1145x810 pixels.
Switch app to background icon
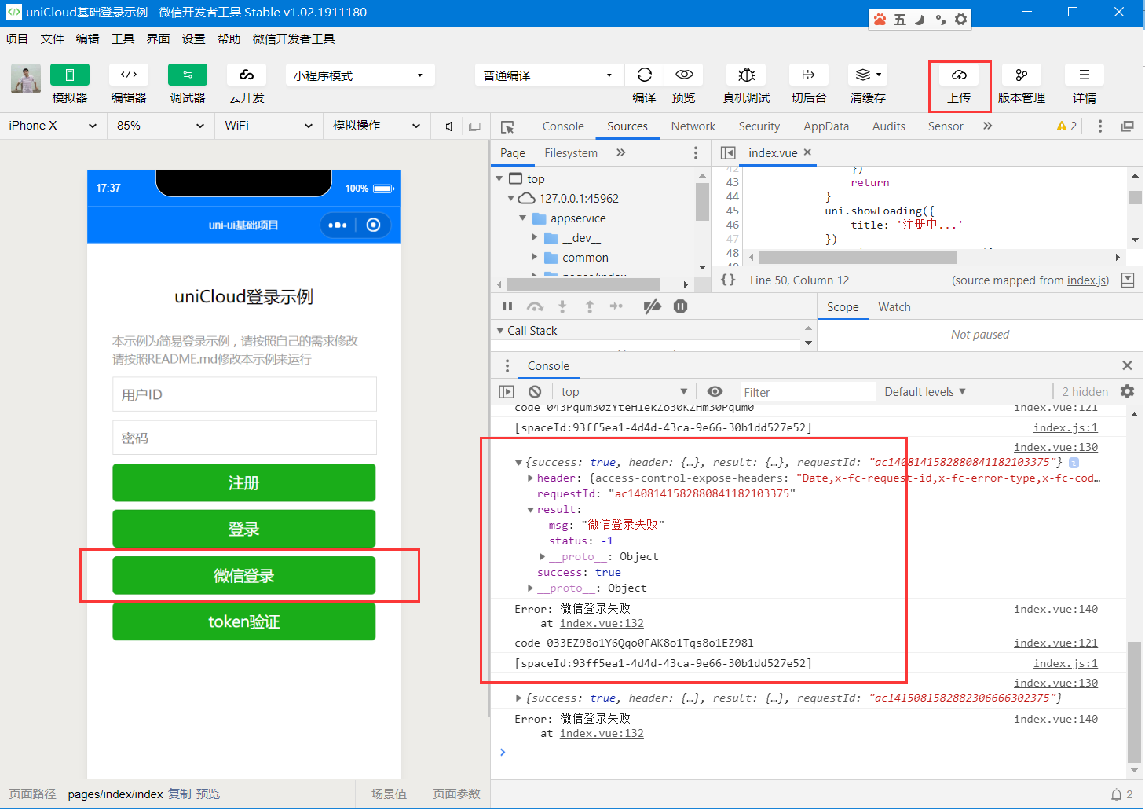[x=808, y=75]
